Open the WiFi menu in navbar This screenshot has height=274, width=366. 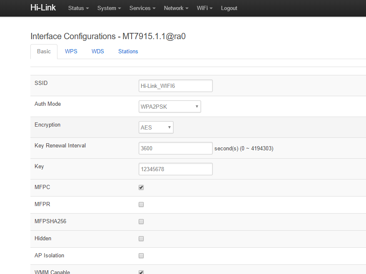point(204,8)
